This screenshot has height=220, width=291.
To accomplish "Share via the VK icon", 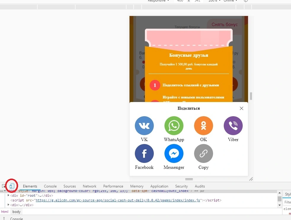I will [144, 126].
